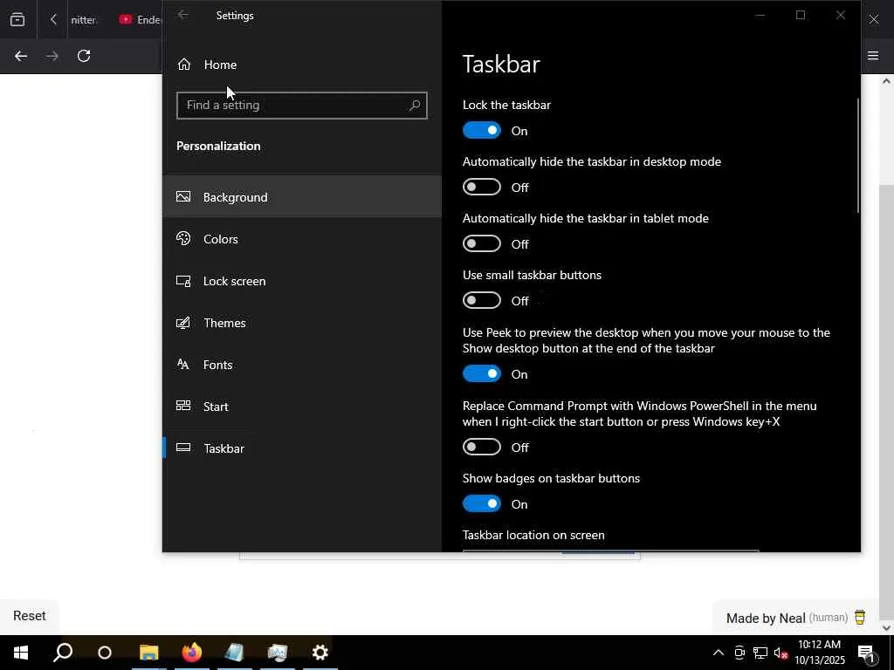Click the Colors palette icon

coord(183,238)
